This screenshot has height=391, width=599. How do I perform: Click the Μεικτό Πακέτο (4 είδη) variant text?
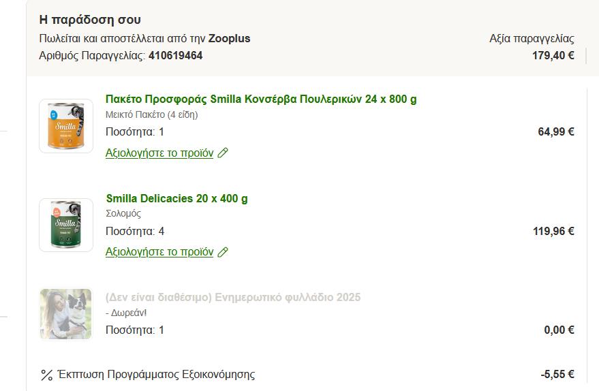pos(151,114)
